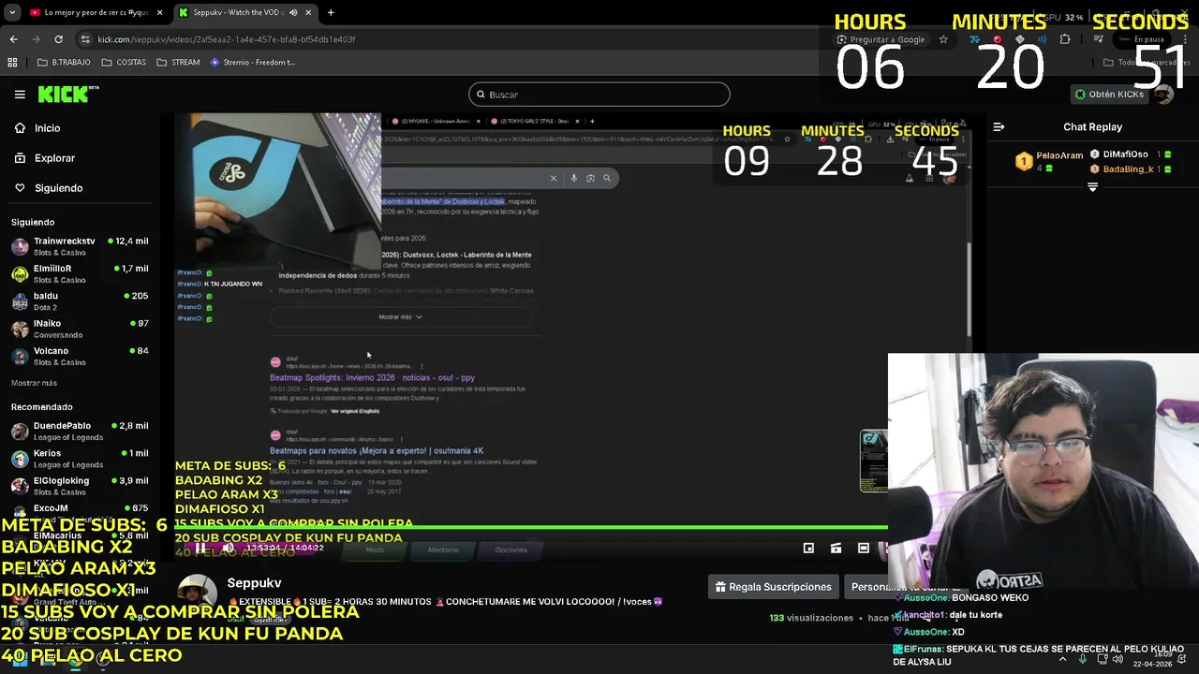The width and height of the screenshot is (1199, 674).
Task: Focus the kick.com address bar URL
Action: click(227, 39)
